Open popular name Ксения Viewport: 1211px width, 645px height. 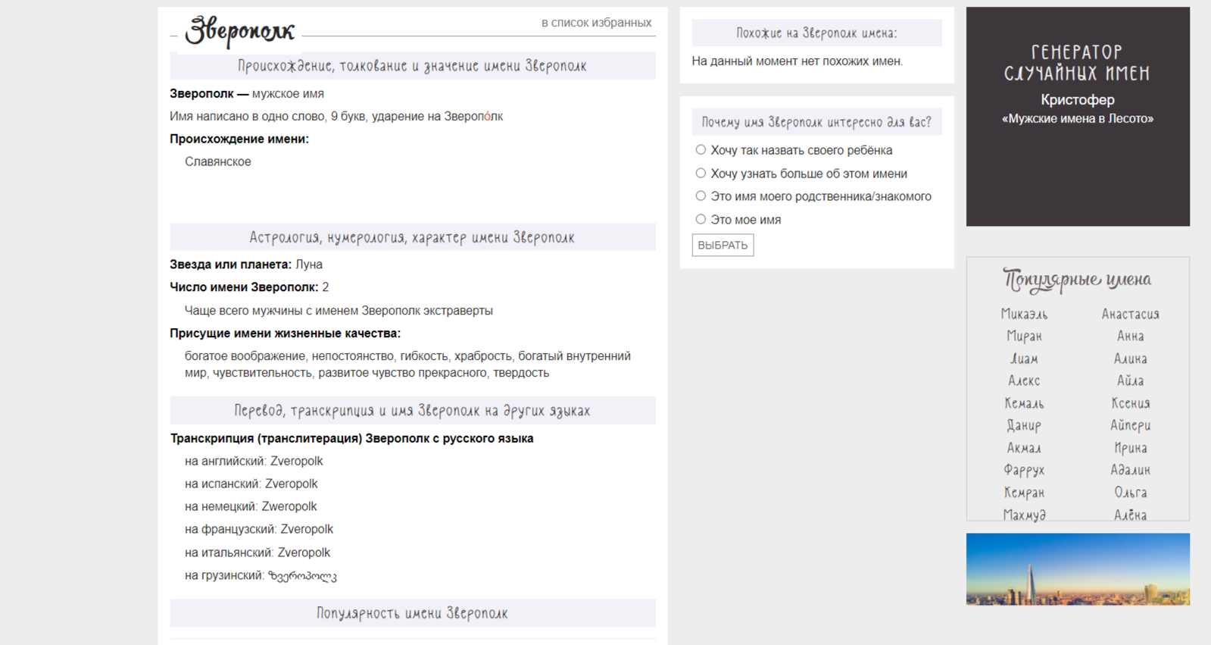pos(1130,403)
